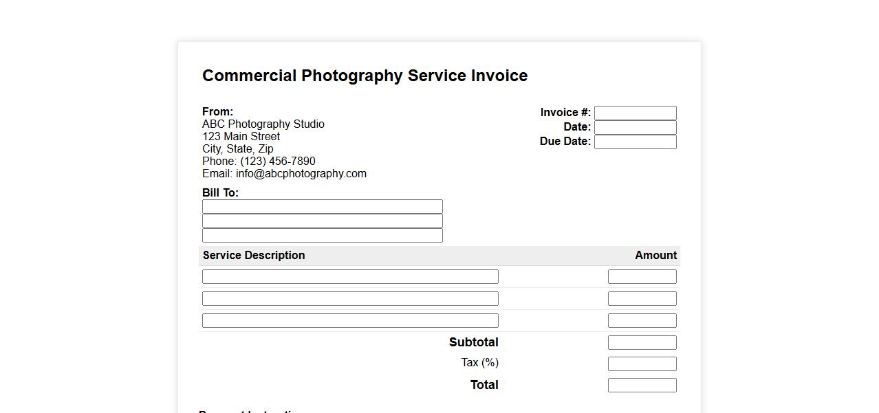The image size is (879, 413).
Task: Focus the second row Amount field
Action: 642,298
